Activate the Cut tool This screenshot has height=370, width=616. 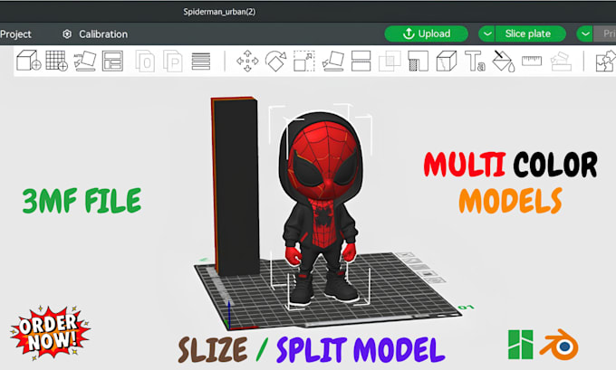[x=361, y=61]
